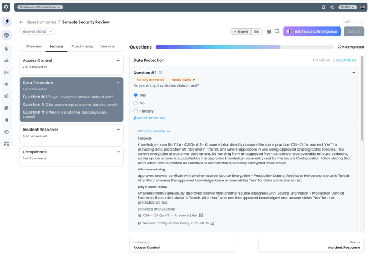Open the circled X icon in sidebar
369x257 pixels.
[7, 96]
